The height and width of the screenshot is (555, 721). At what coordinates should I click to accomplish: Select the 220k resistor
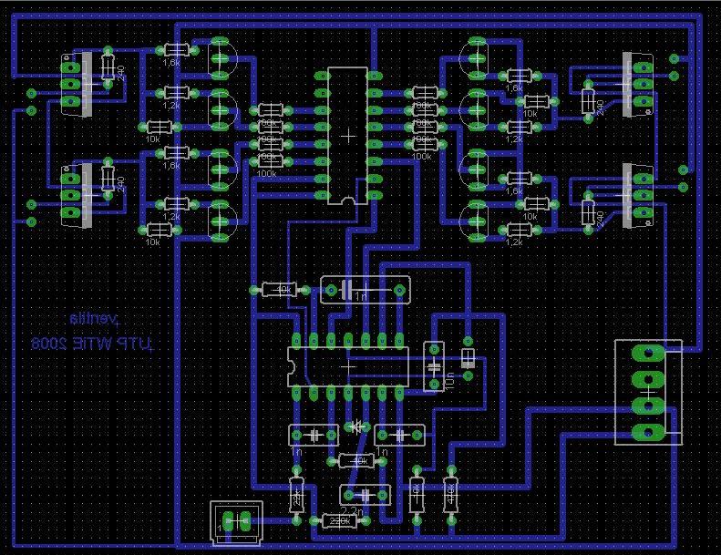click(339, 521)
